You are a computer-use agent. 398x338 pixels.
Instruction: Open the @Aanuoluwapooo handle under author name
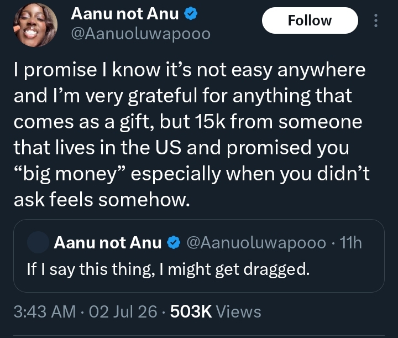tap(141, 34)
